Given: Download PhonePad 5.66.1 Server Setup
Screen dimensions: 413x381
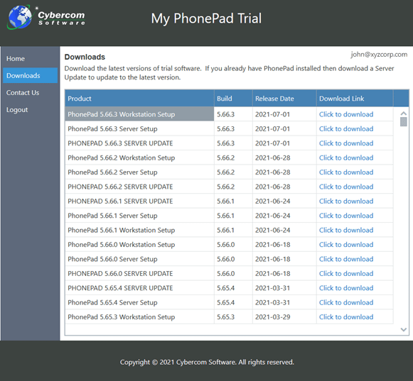Looking at the screenshot, I should [x=346, y=216].
